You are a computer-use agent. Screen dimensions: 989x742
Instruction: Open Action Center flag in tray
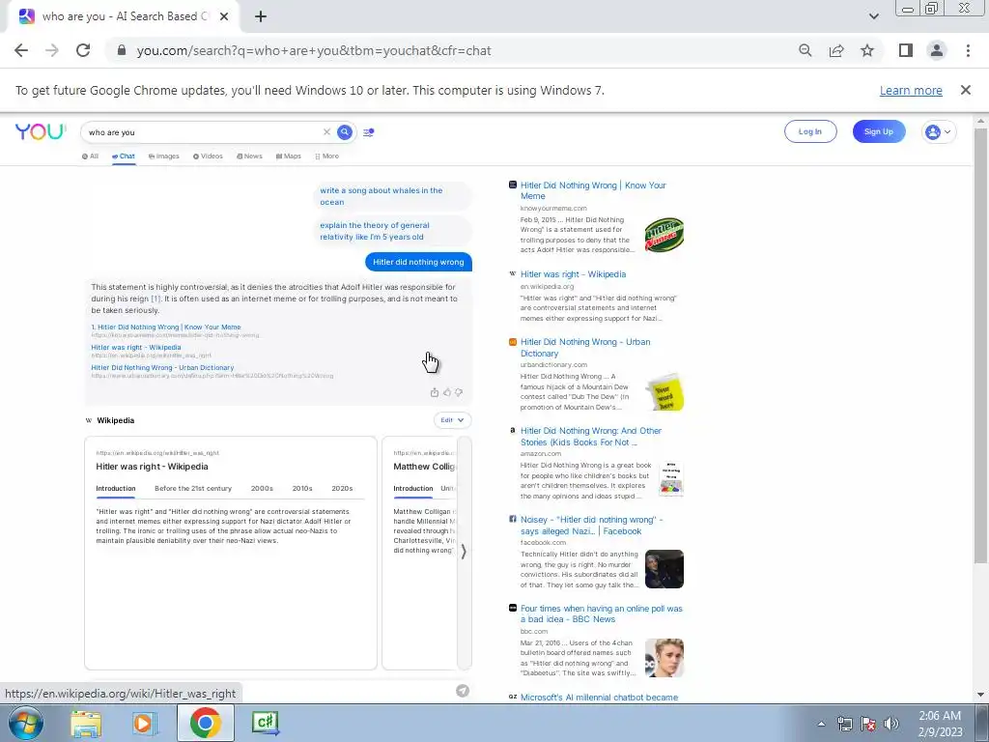(x=868, y=724)
